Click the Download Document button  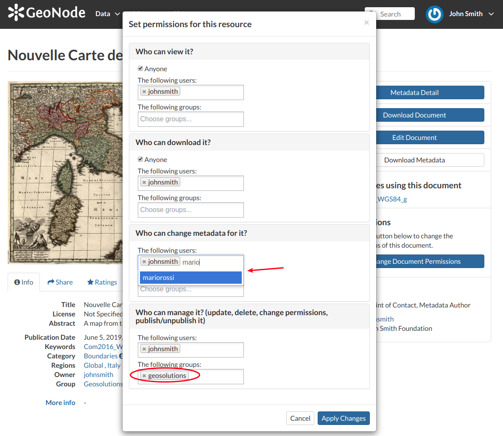pos(430,115)
